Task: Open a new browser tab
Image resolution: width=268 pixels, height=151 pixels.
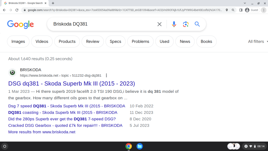Action: tap(53, 3)
